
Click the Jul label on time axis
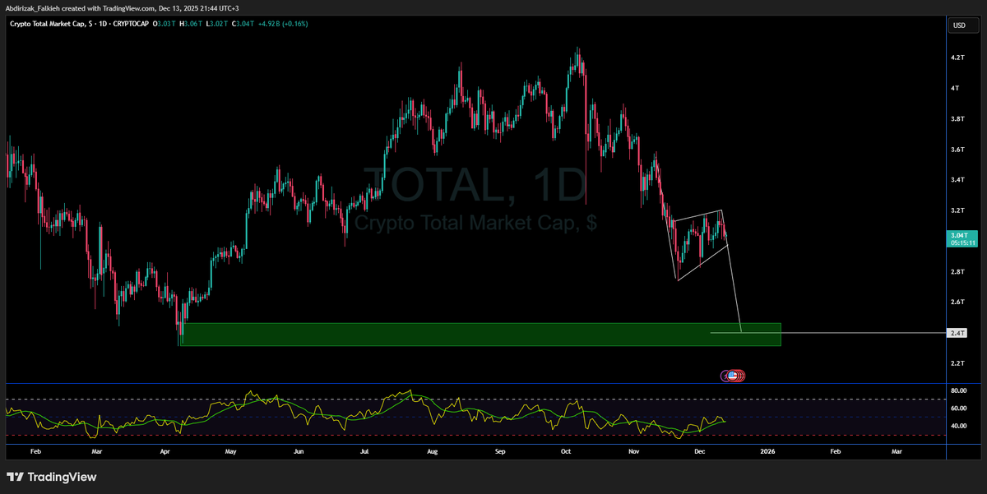pos(364,451)
